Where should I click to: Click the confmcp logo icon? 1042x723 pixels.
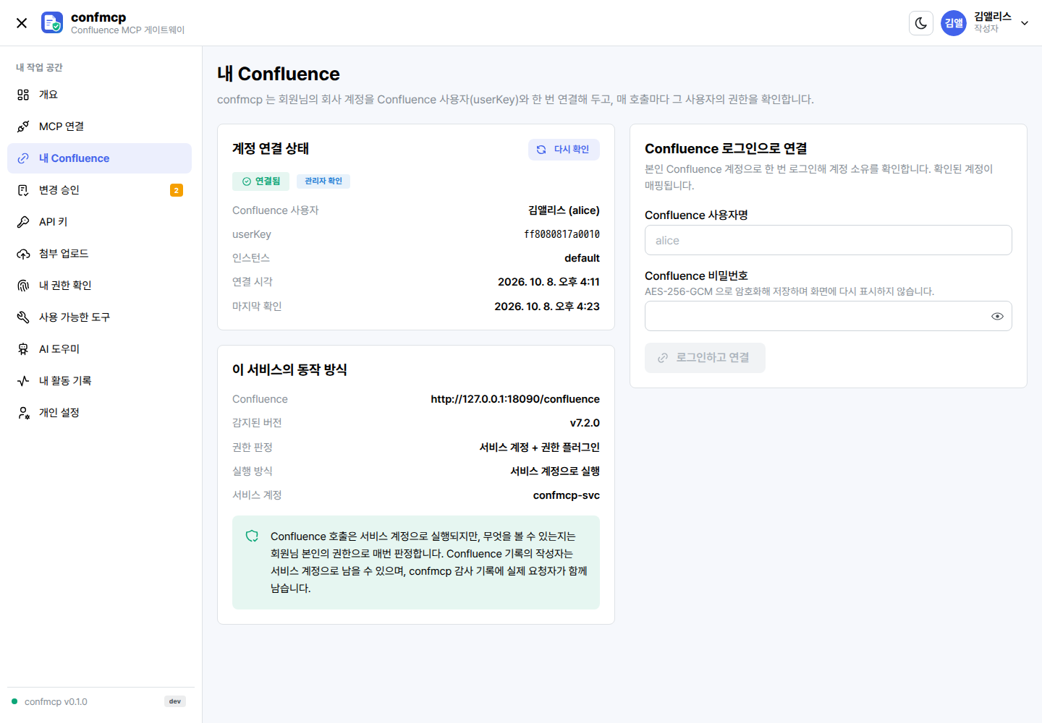coord(52,23)
